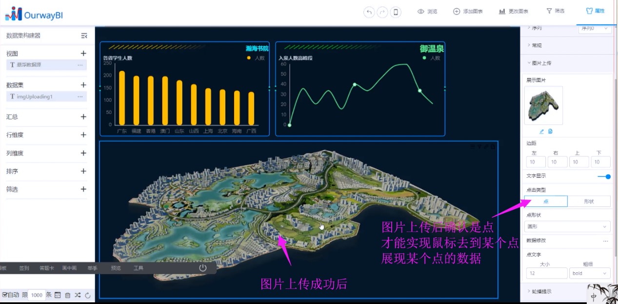
Task: Select the 属性 properties tab
Action: (595, 11)
